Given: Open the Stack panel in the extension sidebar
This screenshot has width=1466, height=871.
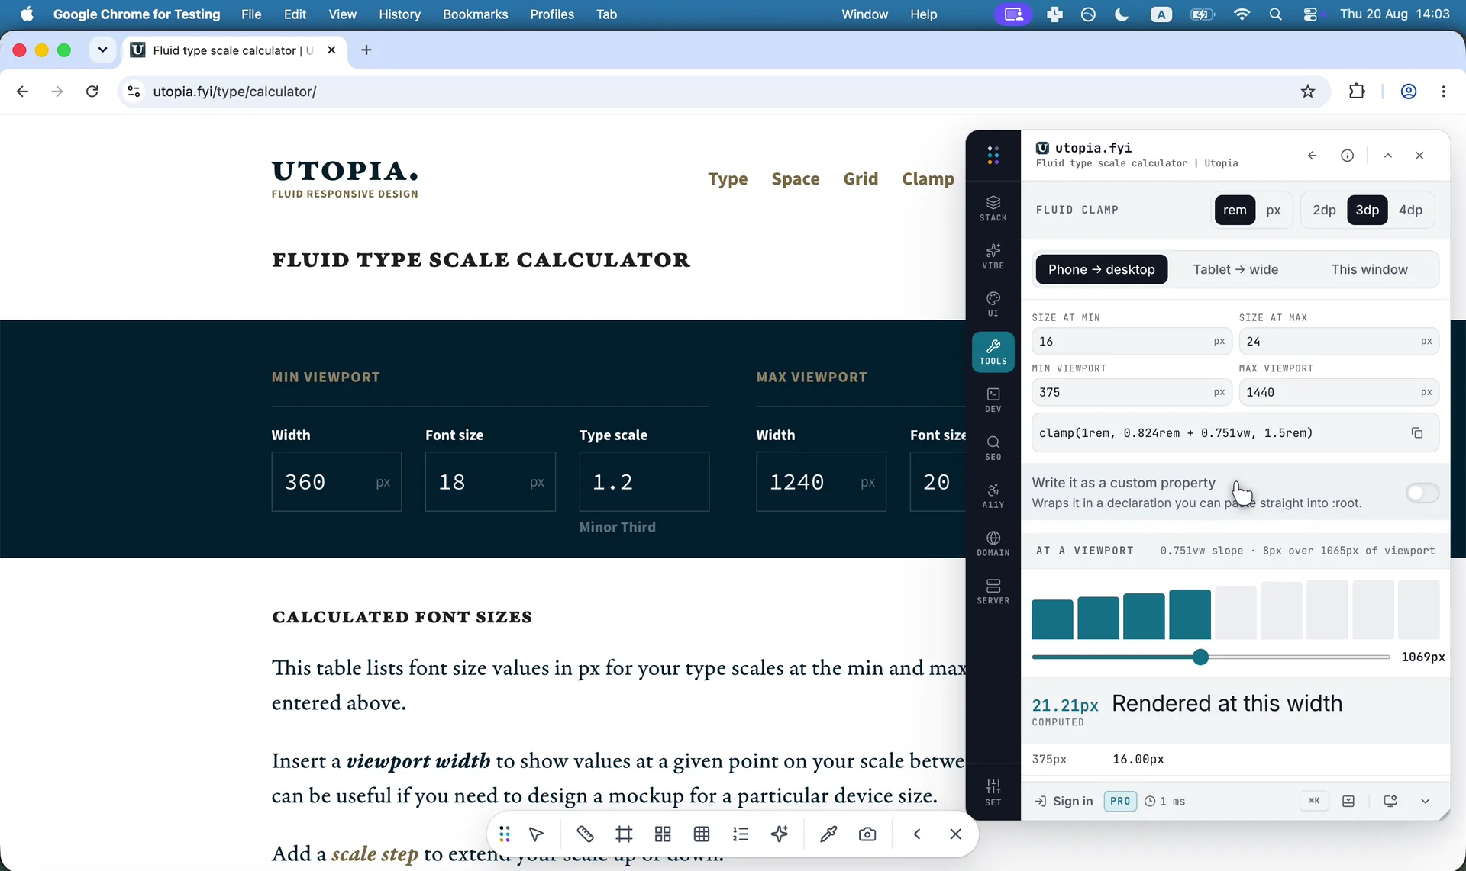Looking at the screenshot, I should pyautogui.click(x=993, y=208).
